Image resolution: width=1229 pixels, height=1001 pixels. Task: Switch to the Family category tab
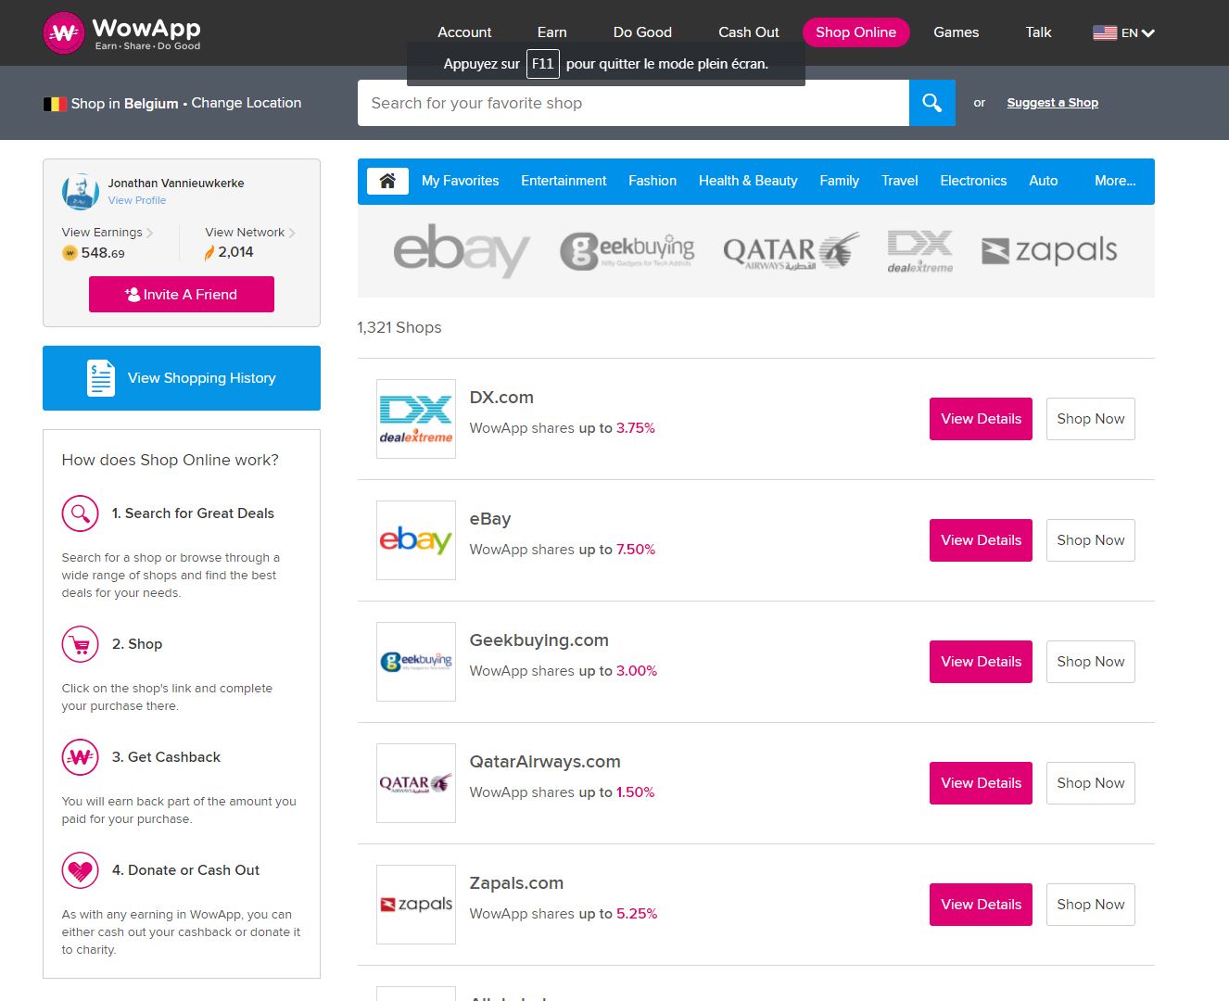coord(839,181)
